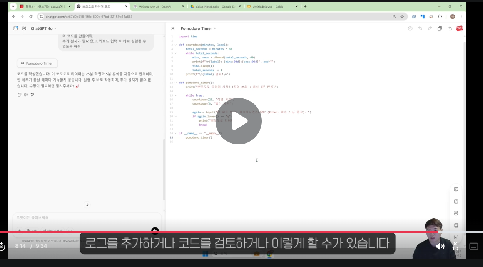
Task: Change the playback speed 1.0x
Action: (455, 246)
